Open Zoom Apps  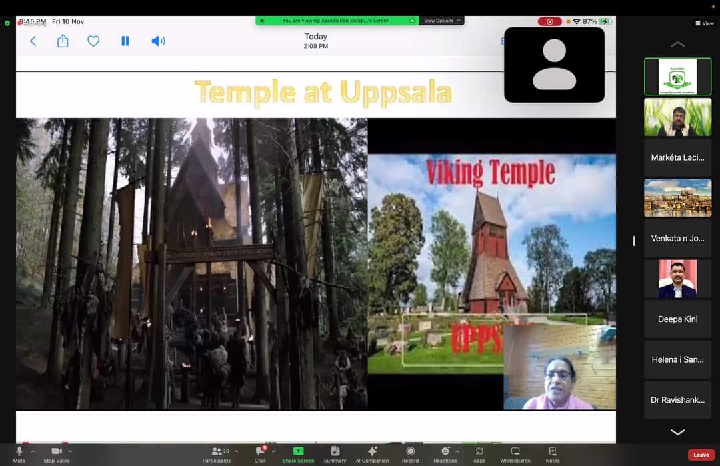point(479,454)
